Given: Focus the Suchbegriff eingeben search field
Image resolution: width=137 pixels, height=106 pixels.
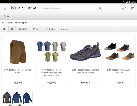Looking at the screenshot, I should tap(70, 8).
